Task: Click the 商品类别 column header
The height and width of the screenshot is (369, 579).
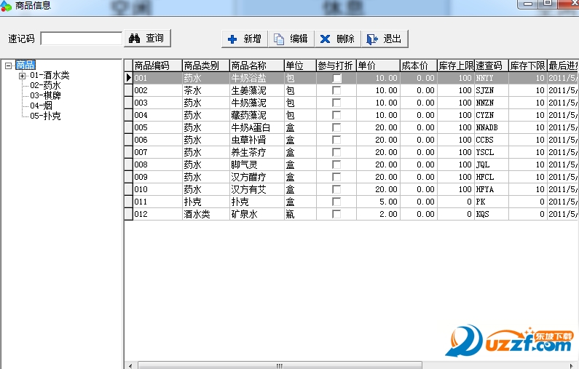Action: pos(206,66)
